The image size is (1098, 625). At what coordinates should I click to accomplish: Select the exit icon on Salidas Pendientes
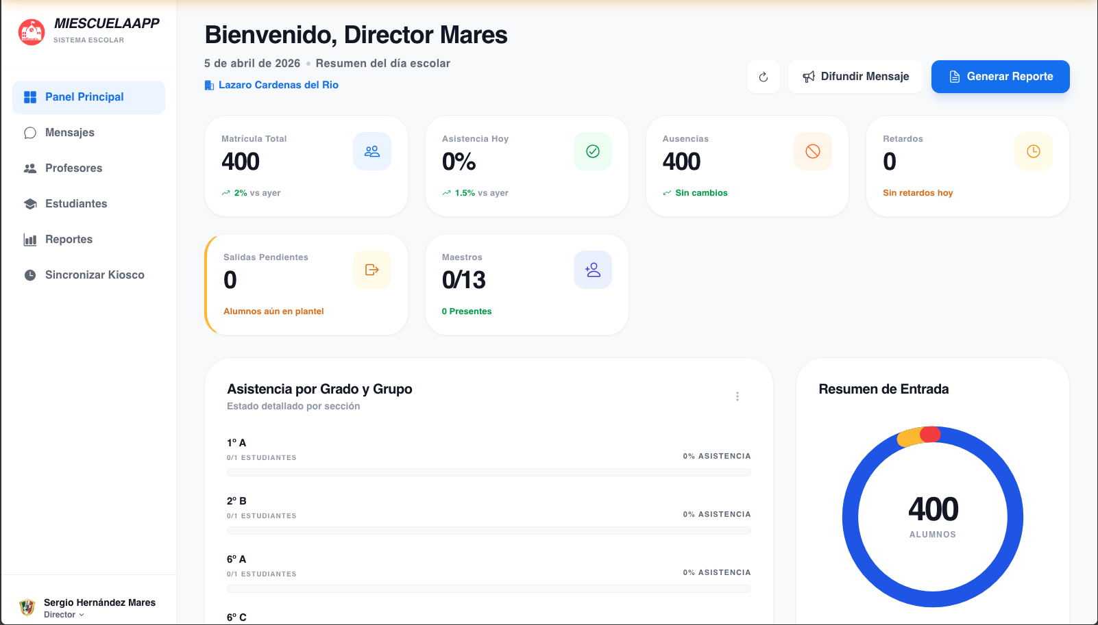372,270
